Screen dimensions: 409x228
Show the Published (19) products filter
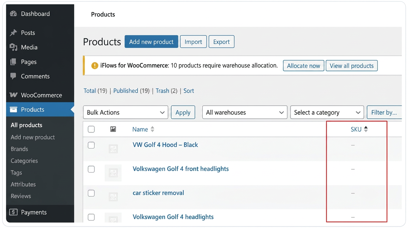[x=131, y=91]
